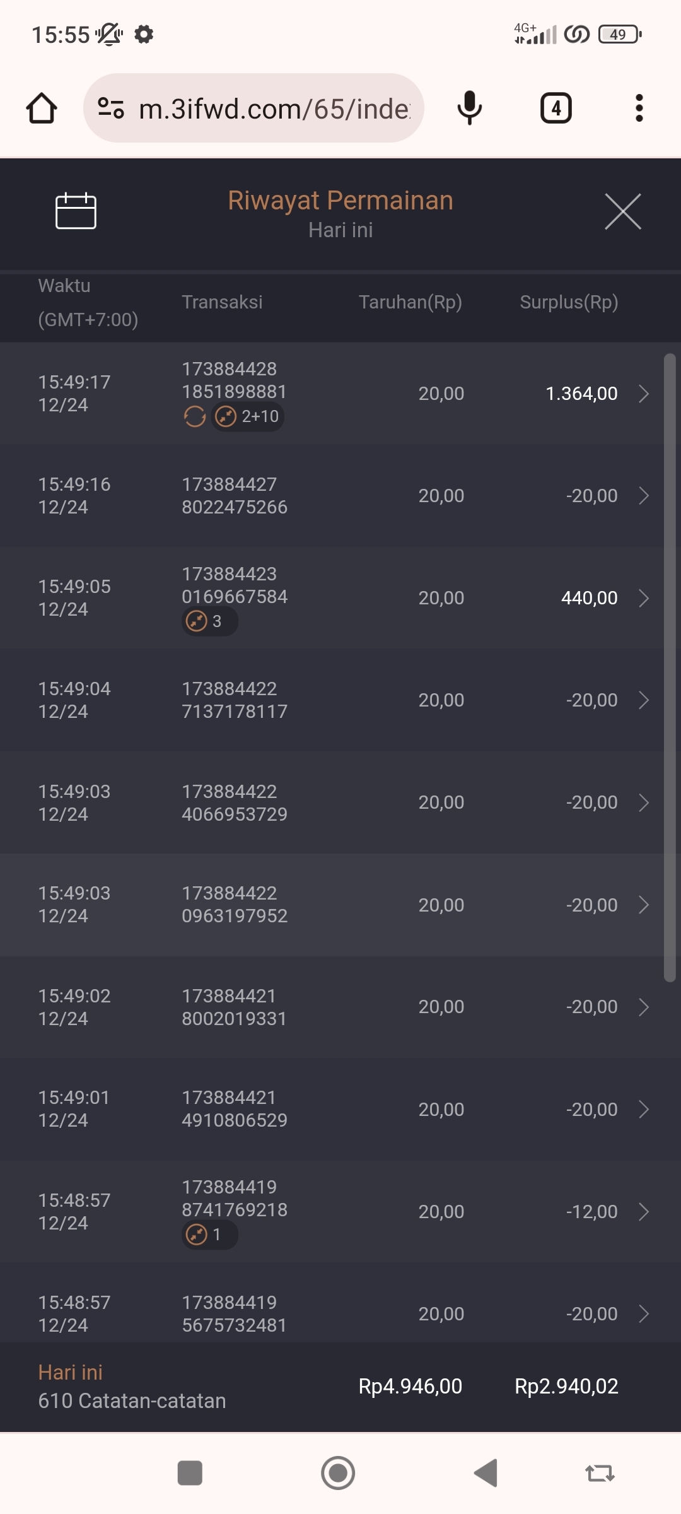The width and height of the screenshot is (681, 1514).
Task: Tap the site settings icon in address bar
Action: (111, 108)
